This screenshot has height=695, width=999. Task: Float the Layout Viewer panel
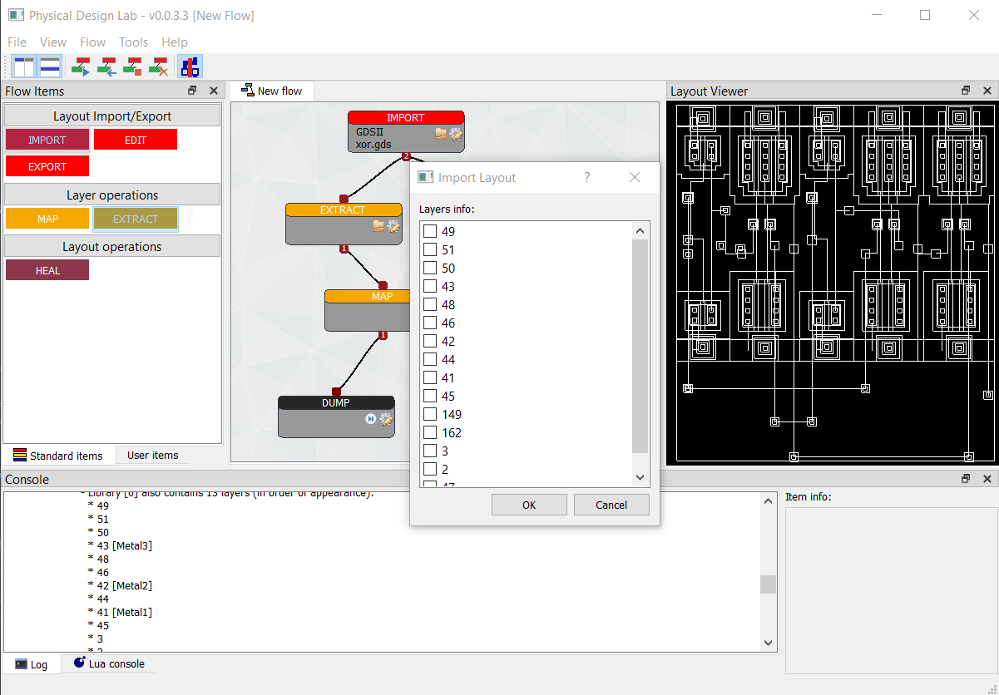pyautogui.click(x=966, y=91)
